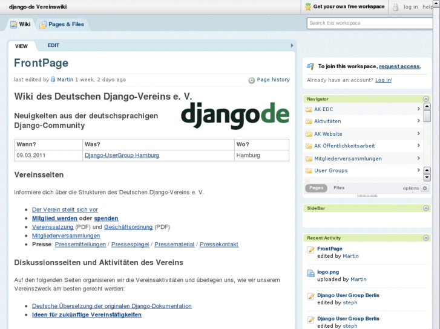This screenshot has height=329, width=440.
Task: Switch Navigator to Pages view
Action: (317, 188)
